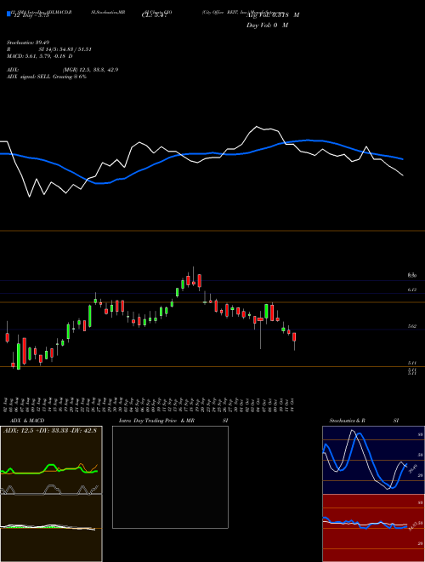Image resolution: width=425 pixels, height=562 pixels.
Task: Click the x-axis date labels under the candles
Action: [x=150, y=405]
